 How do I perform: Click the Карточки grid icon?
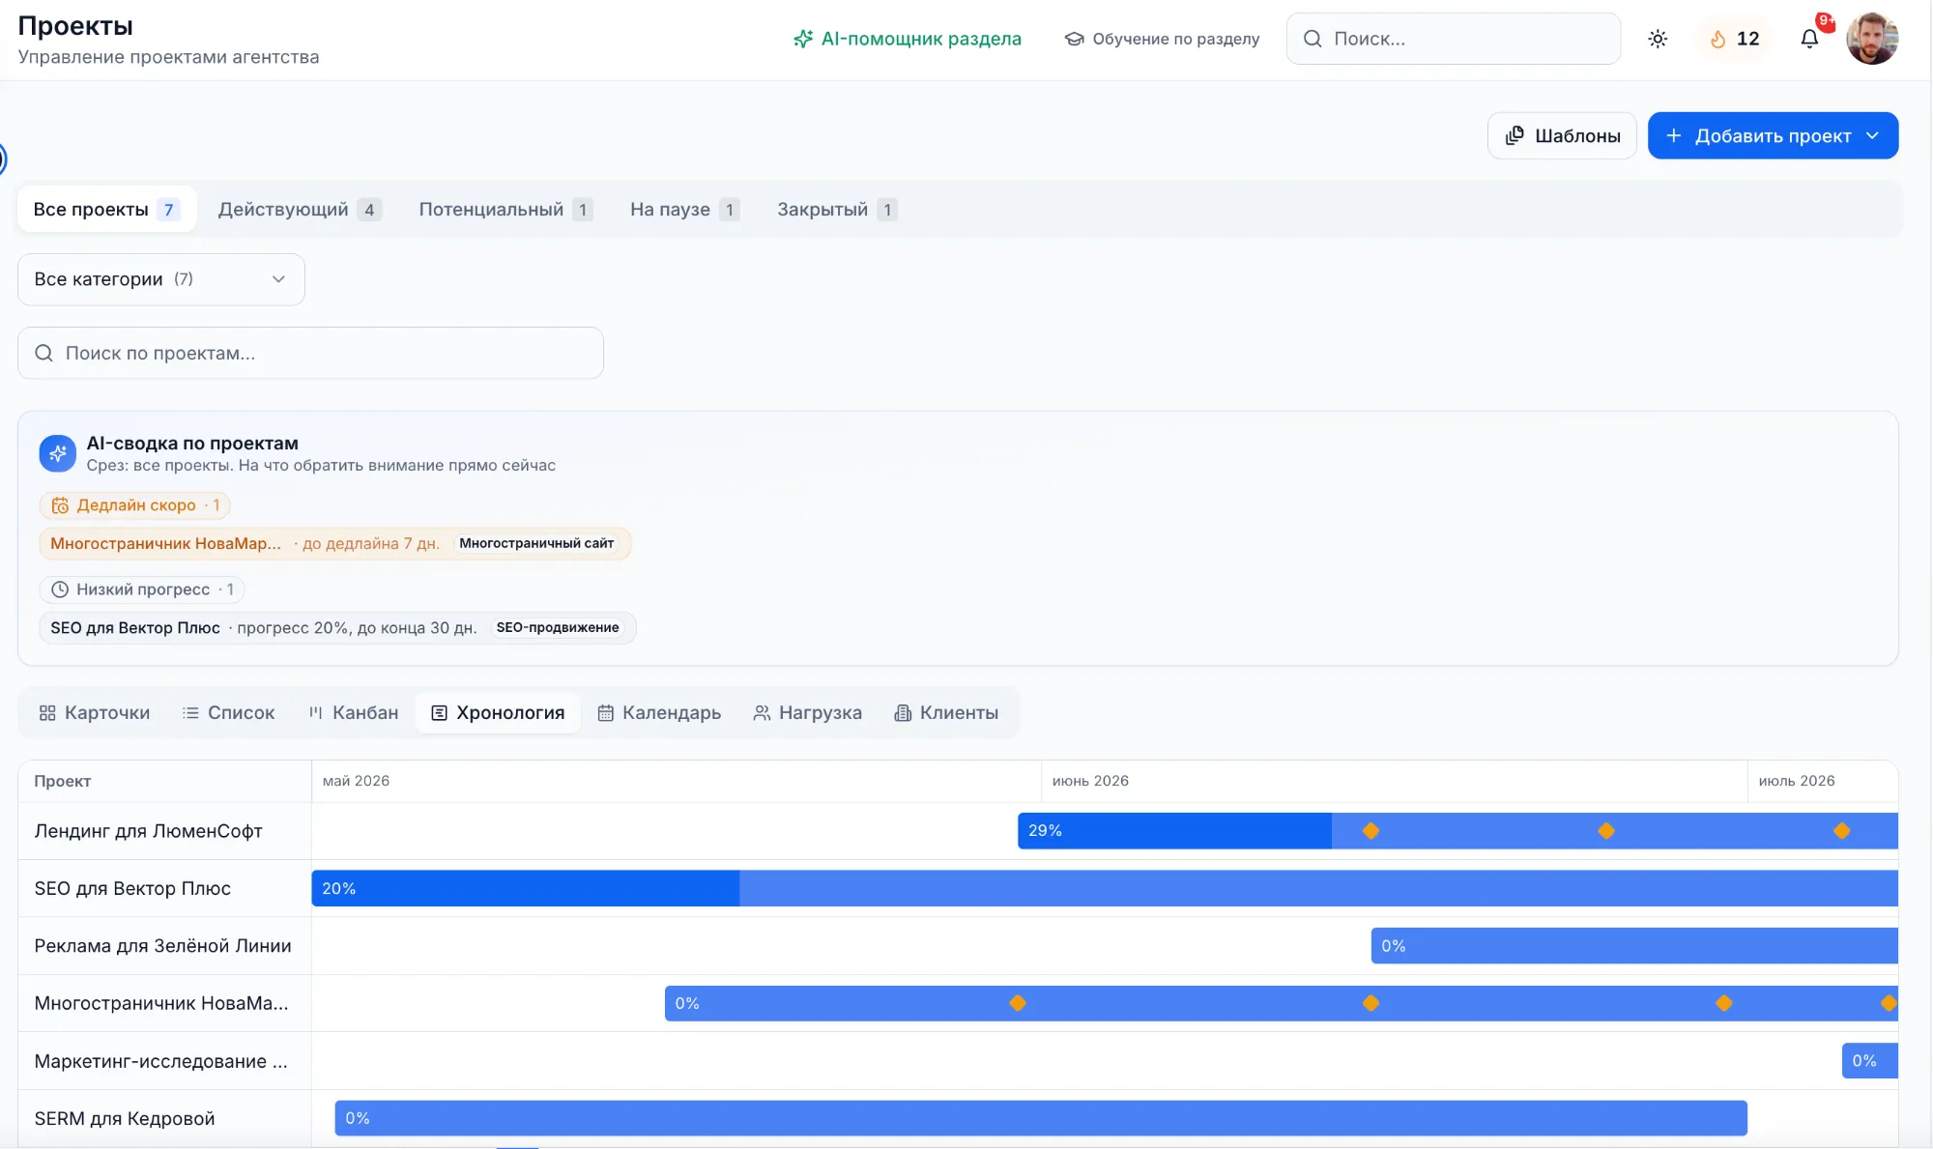[x=47, y=713]
